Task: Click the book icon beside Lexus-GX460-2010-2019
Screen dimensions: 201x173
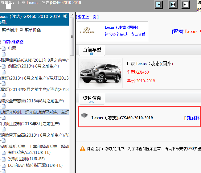Action: coord(84,115)
